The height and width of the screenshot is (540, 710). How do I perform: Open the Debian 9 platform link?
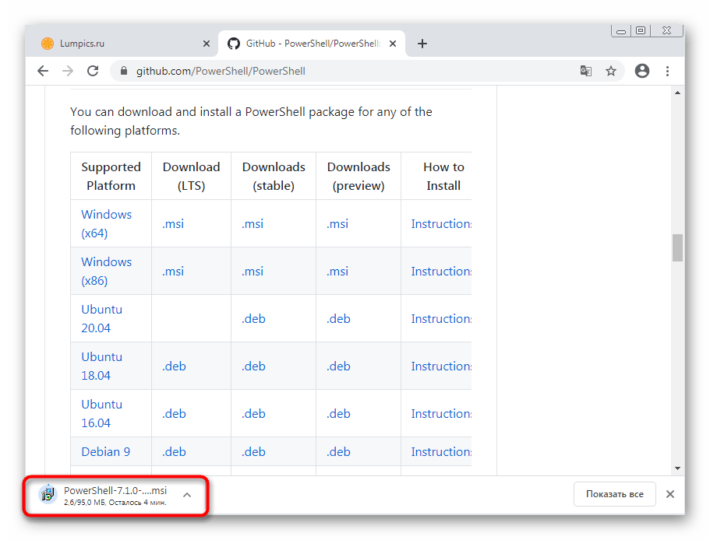(x=105, y=451)
